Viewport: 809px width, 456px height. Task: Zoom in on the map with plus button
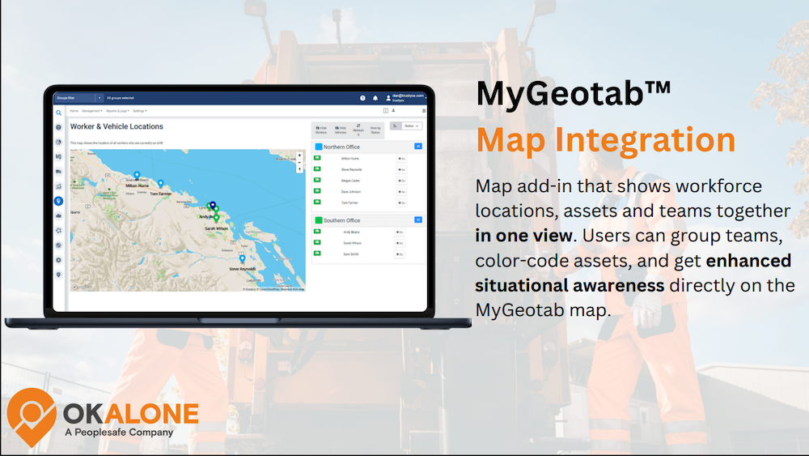click(x=299, y=156)
